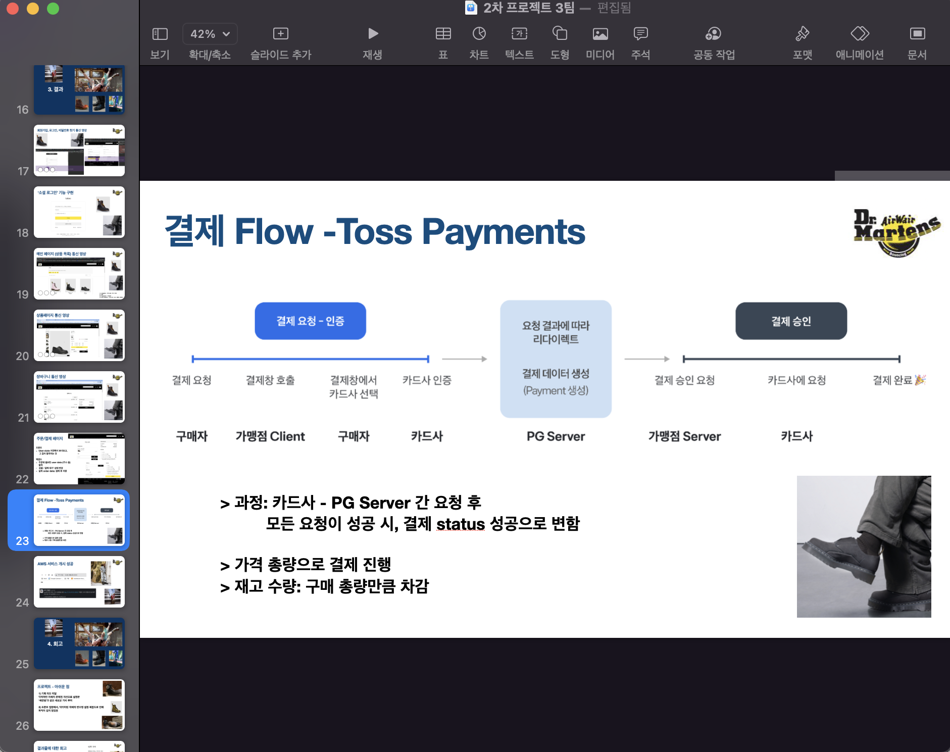950x752 pixels.
Task: Select slide 18 소셜 로그인 thumbnail
Action: (79, 212)
